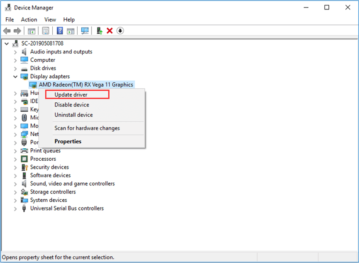Click the Disk drives icon
Viewport: 359px width, 263px height.
[24, 69]
